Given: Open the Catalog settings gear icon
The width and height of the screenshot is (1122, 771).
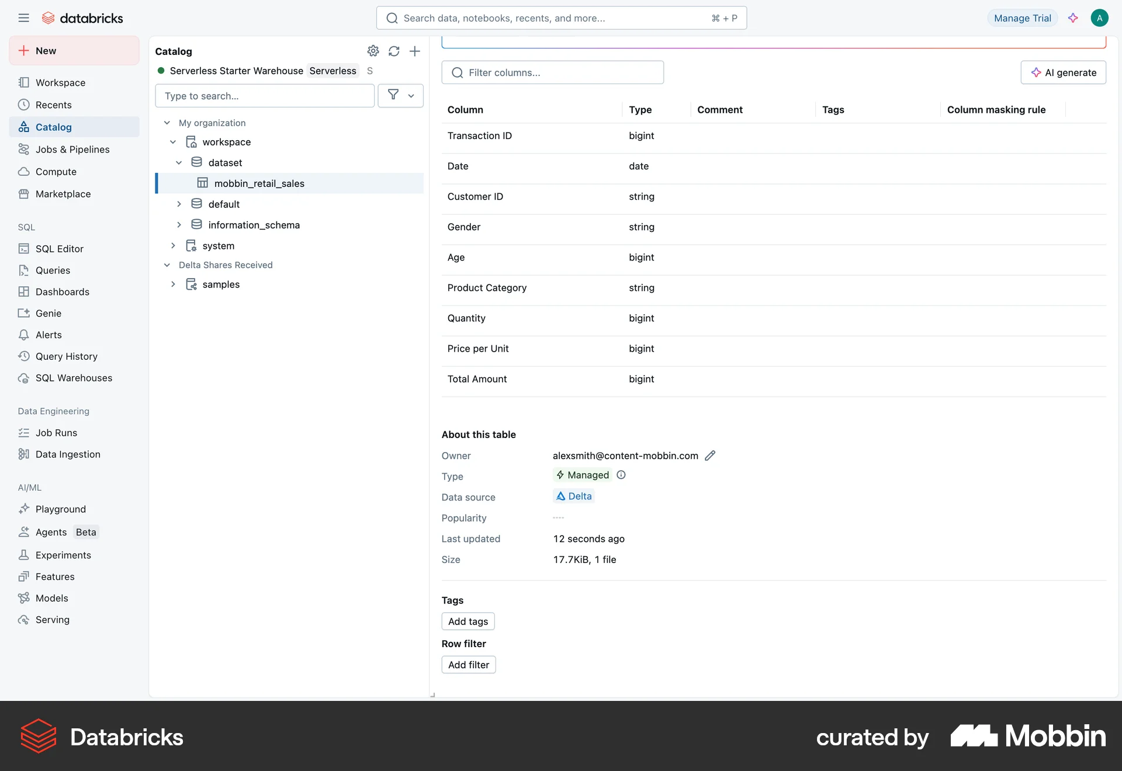Looking at the screenshot, I should pyautogui.click(x=373, y=51).
